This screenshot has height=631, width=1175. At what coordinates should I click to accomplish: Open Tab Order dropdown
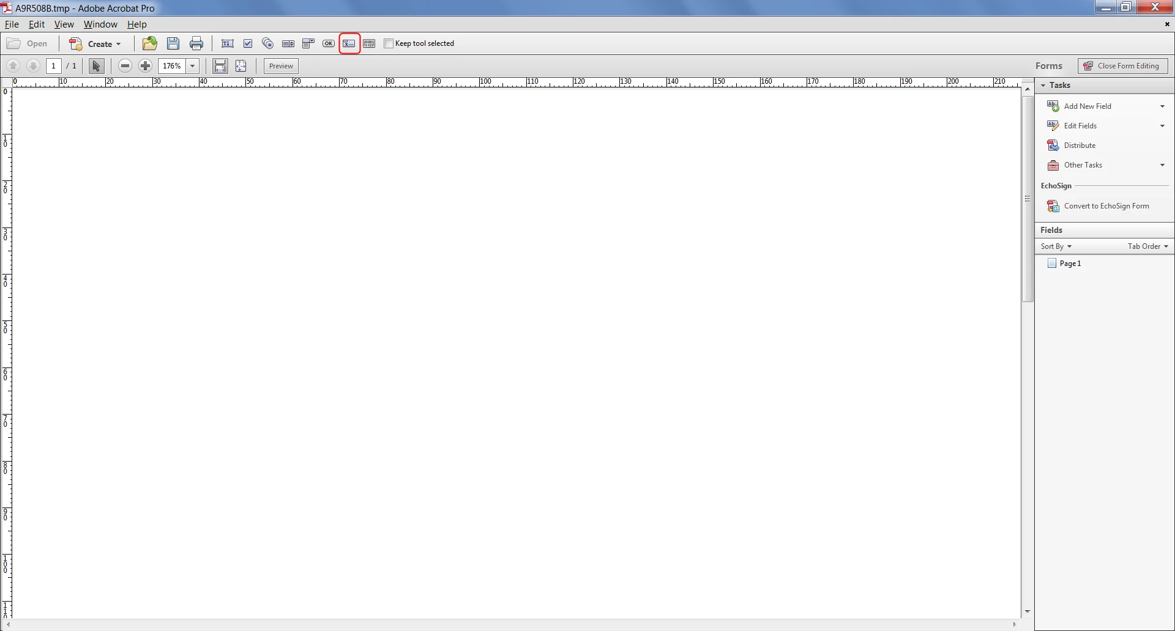[x=1148, y=246]
